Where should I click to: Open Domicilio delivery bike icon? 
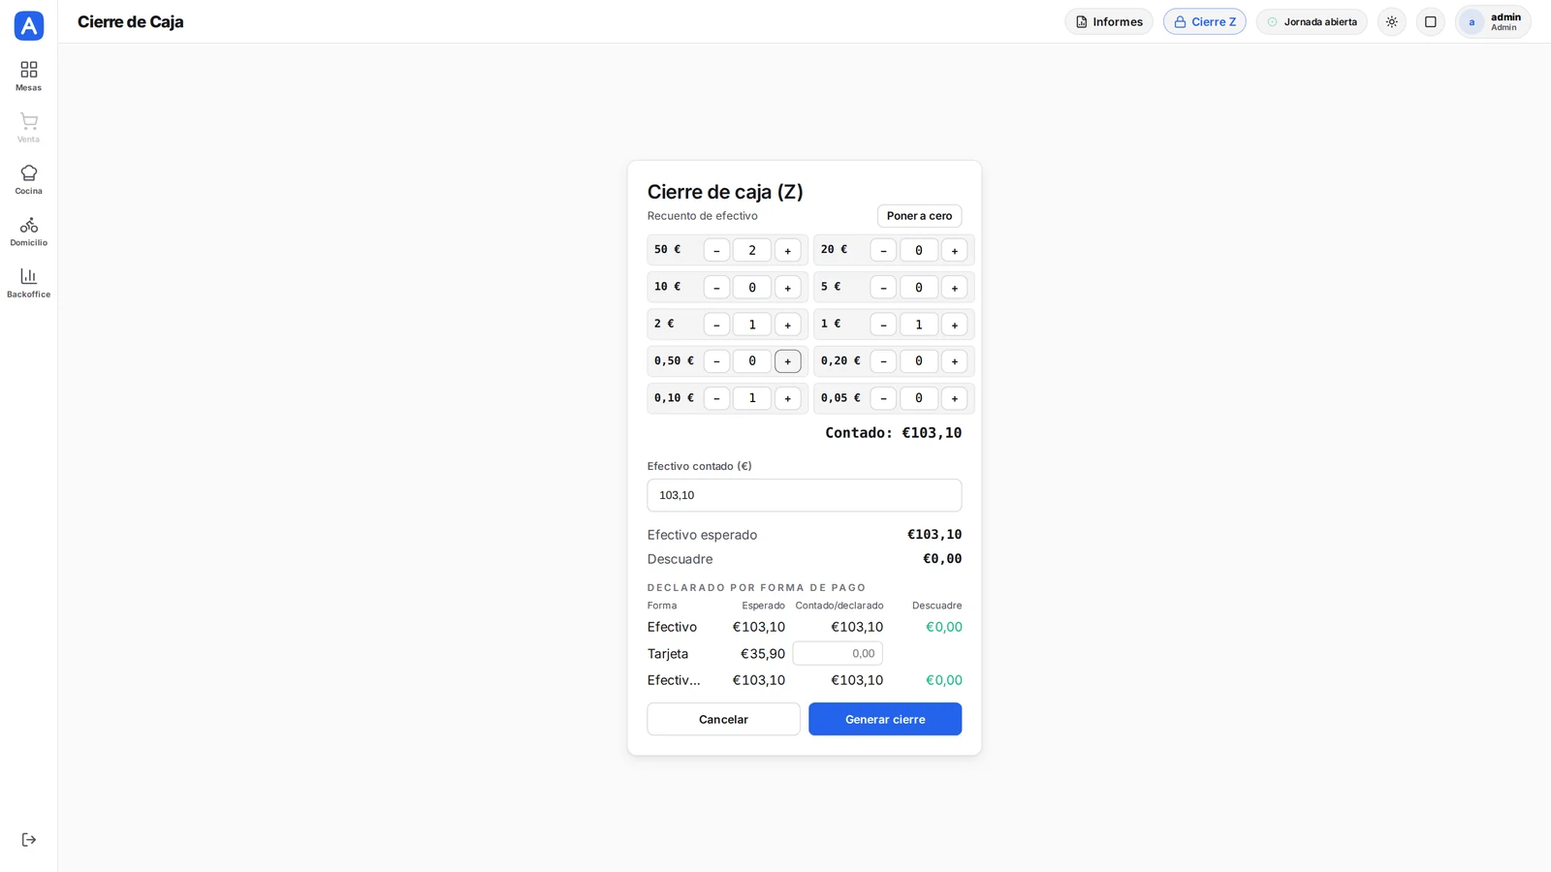click(28, 231)
